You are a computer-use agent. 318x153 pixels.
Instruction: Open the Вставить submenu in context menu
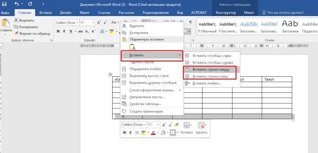click(x=152, y=55)
